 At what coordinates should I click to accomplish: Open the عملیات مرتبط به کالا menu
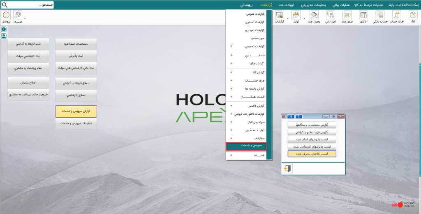(x=368, y=5)
